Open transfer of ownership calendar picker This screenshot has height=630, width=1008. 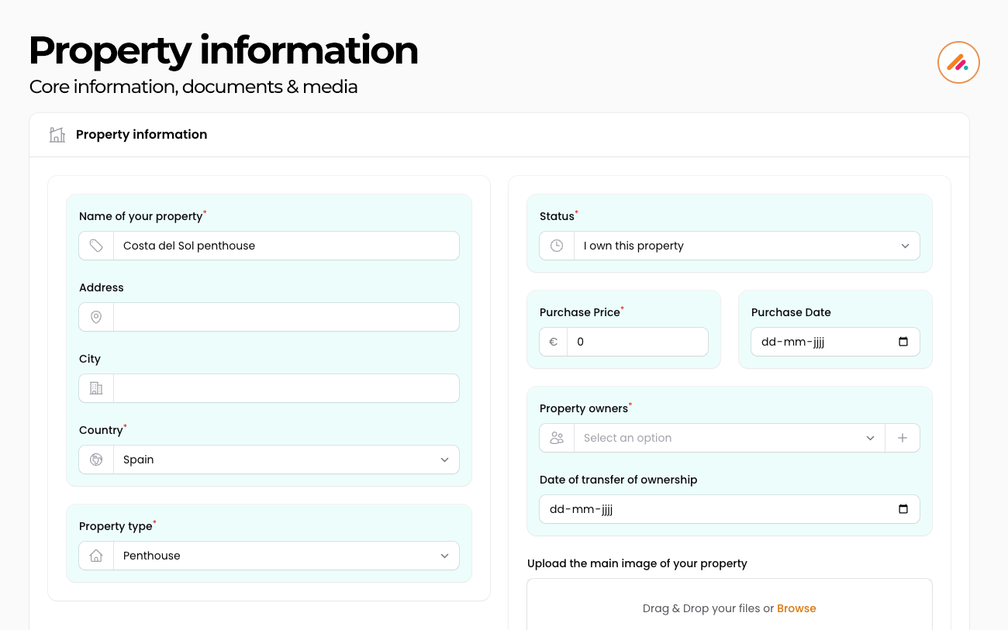(x=903, y=509)
